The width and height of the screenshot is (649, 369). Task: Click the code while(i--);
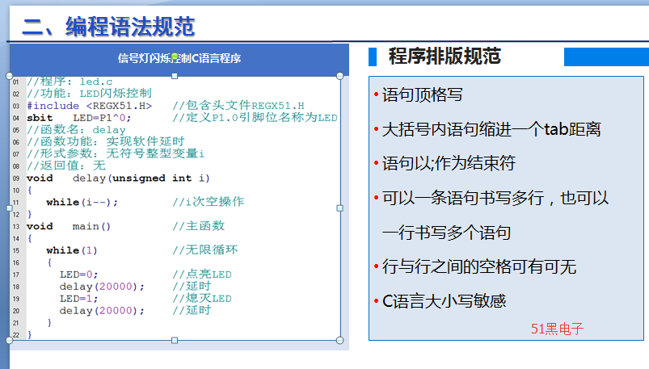click(82, 203)
